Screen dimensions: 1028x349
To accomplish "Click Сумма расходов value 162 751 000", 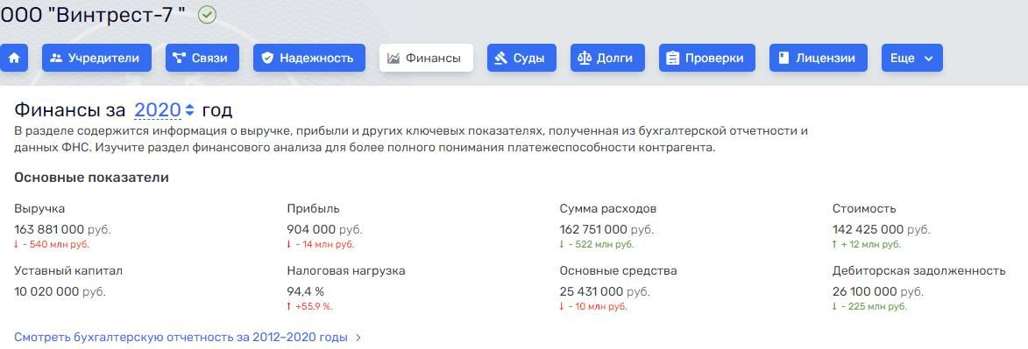I will pos(593,230).
